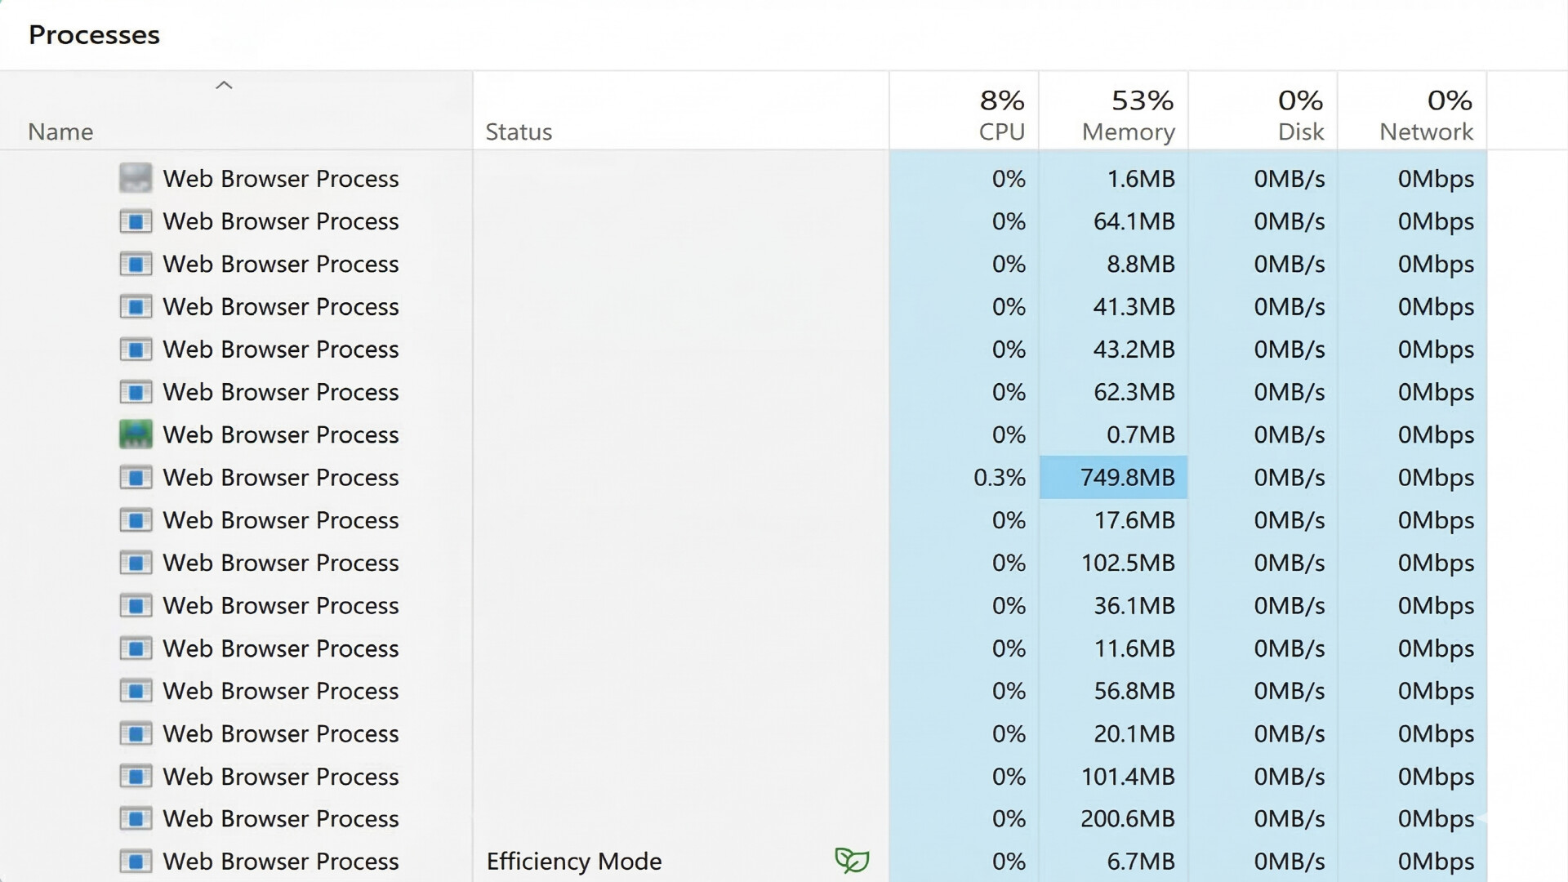Click the Status column header
1568x882 pixels.
tap(519, 131)
